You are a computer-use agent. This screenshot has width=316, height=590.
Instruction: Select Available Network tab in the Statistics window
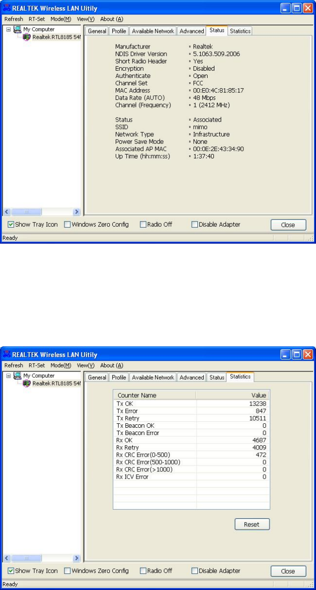click(153, 377)
